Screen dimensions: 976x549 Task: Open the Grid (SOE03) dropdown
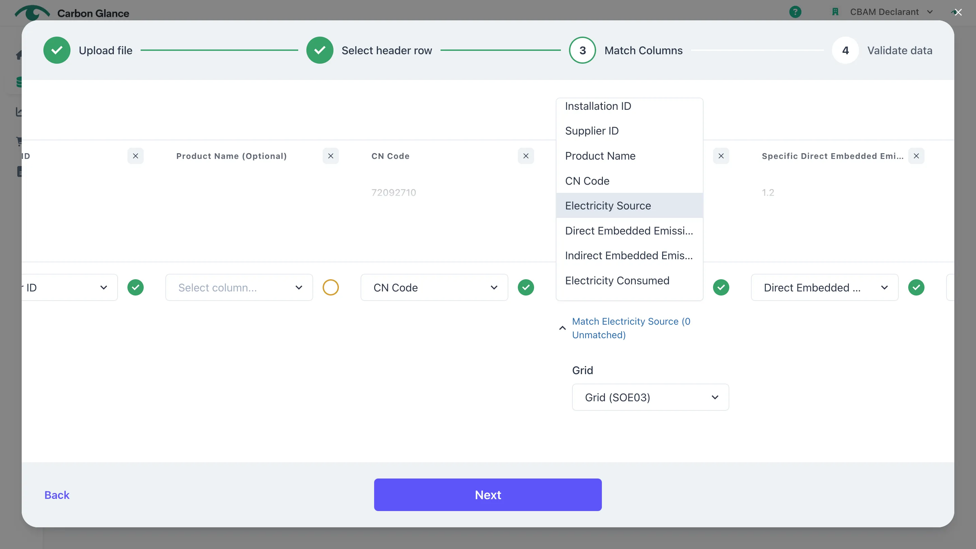(x=650, y=398)
